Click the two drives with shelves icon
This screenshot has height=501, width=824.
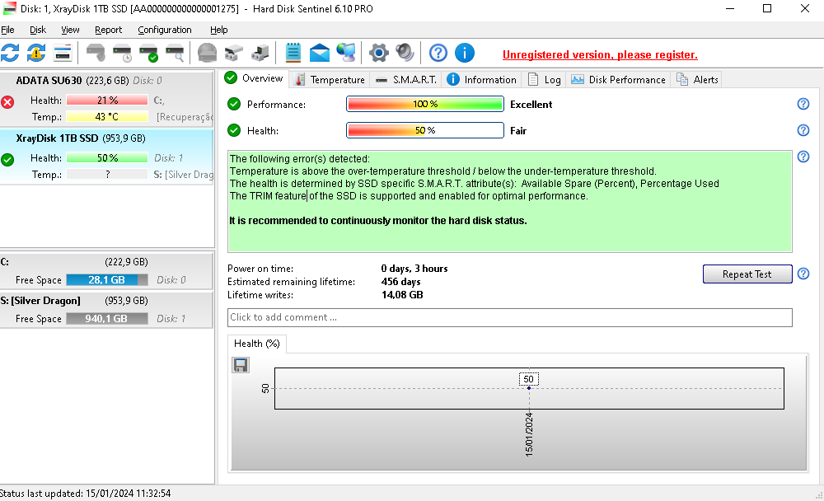tap(233, 53)
